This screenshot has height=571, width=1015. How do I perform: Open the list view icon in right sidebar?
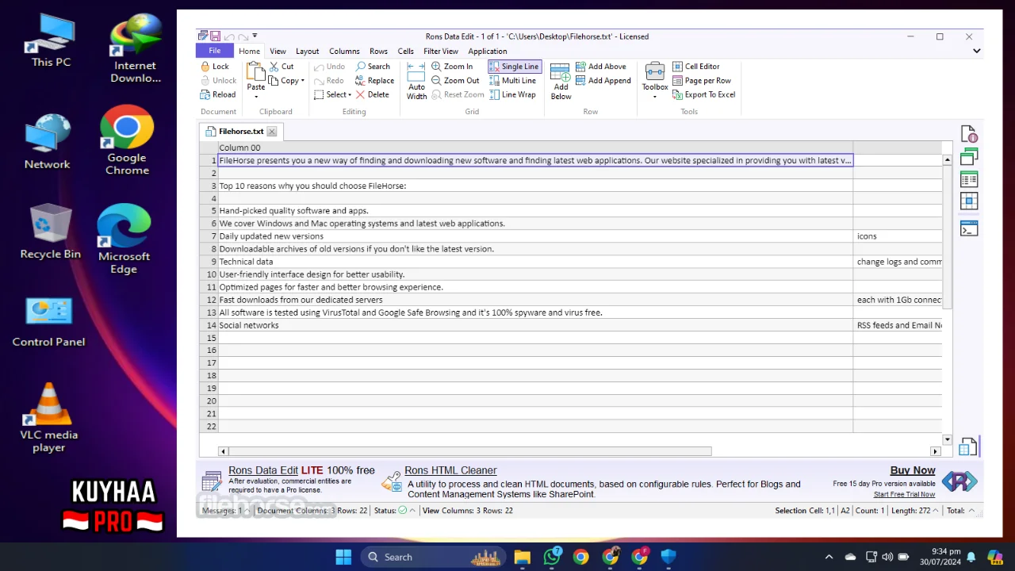pyautogui.click(x=968, y=179)
